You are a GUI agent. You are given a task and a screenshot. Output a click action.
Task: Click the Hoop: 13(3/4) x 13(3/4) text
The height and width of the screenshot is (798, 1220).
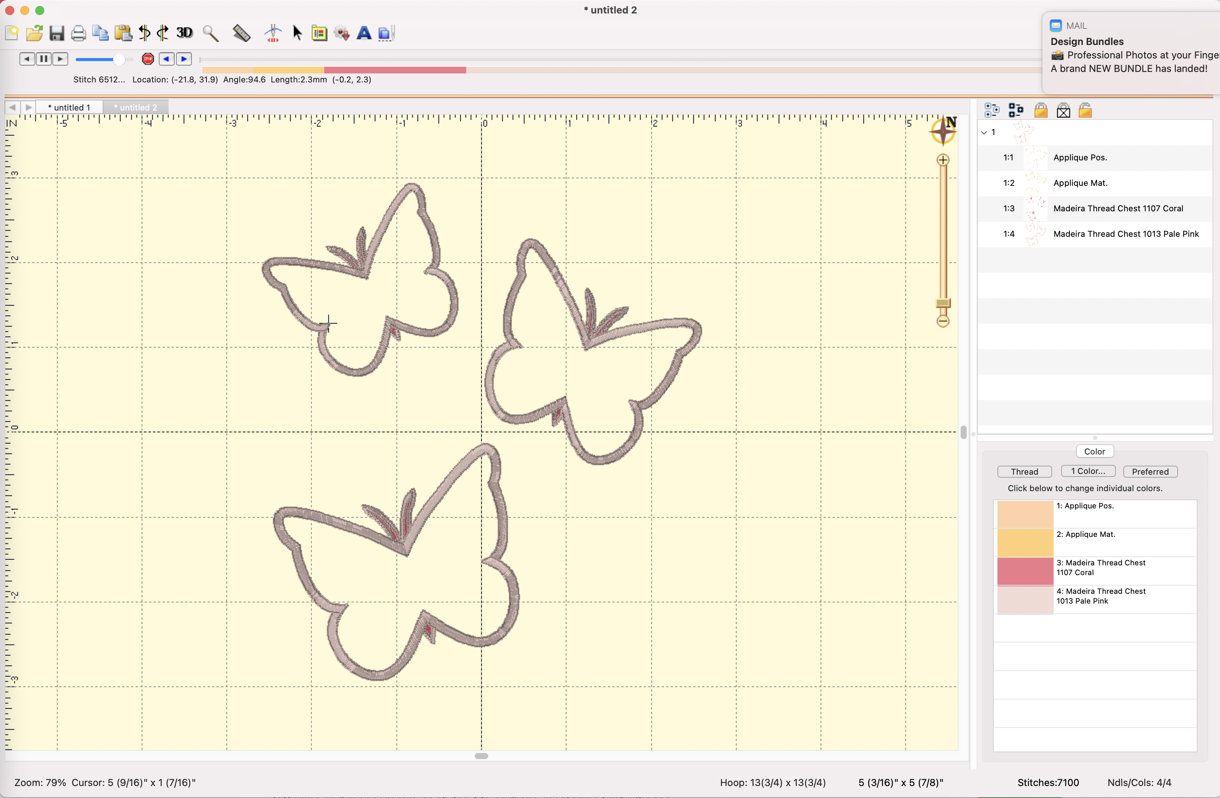773,783
